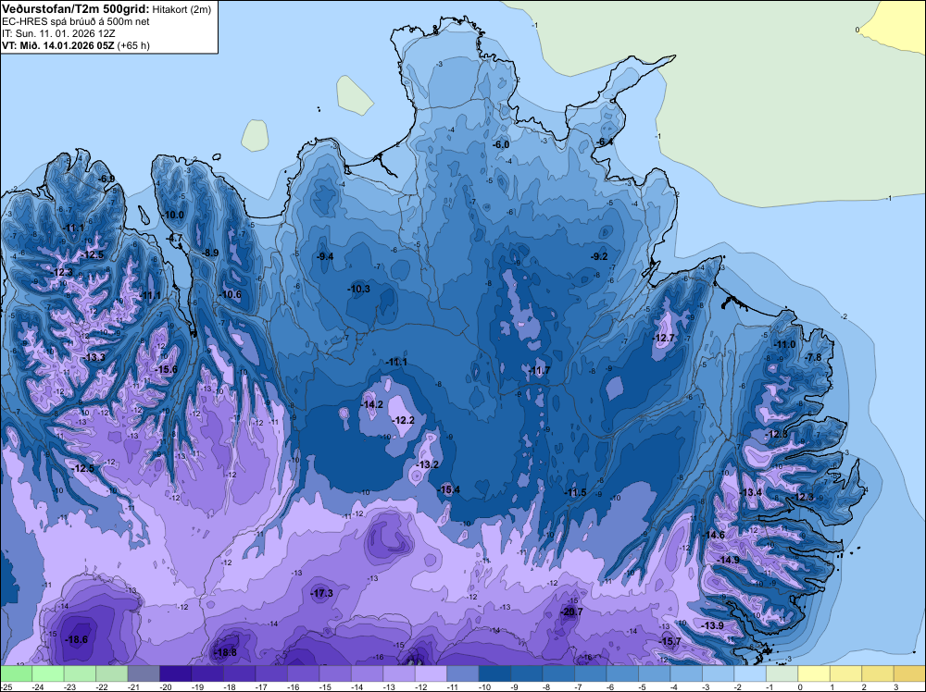Select the -4.7 temperature label
The height and width of the screenshot is (692, 926).
tap(175, 239)
